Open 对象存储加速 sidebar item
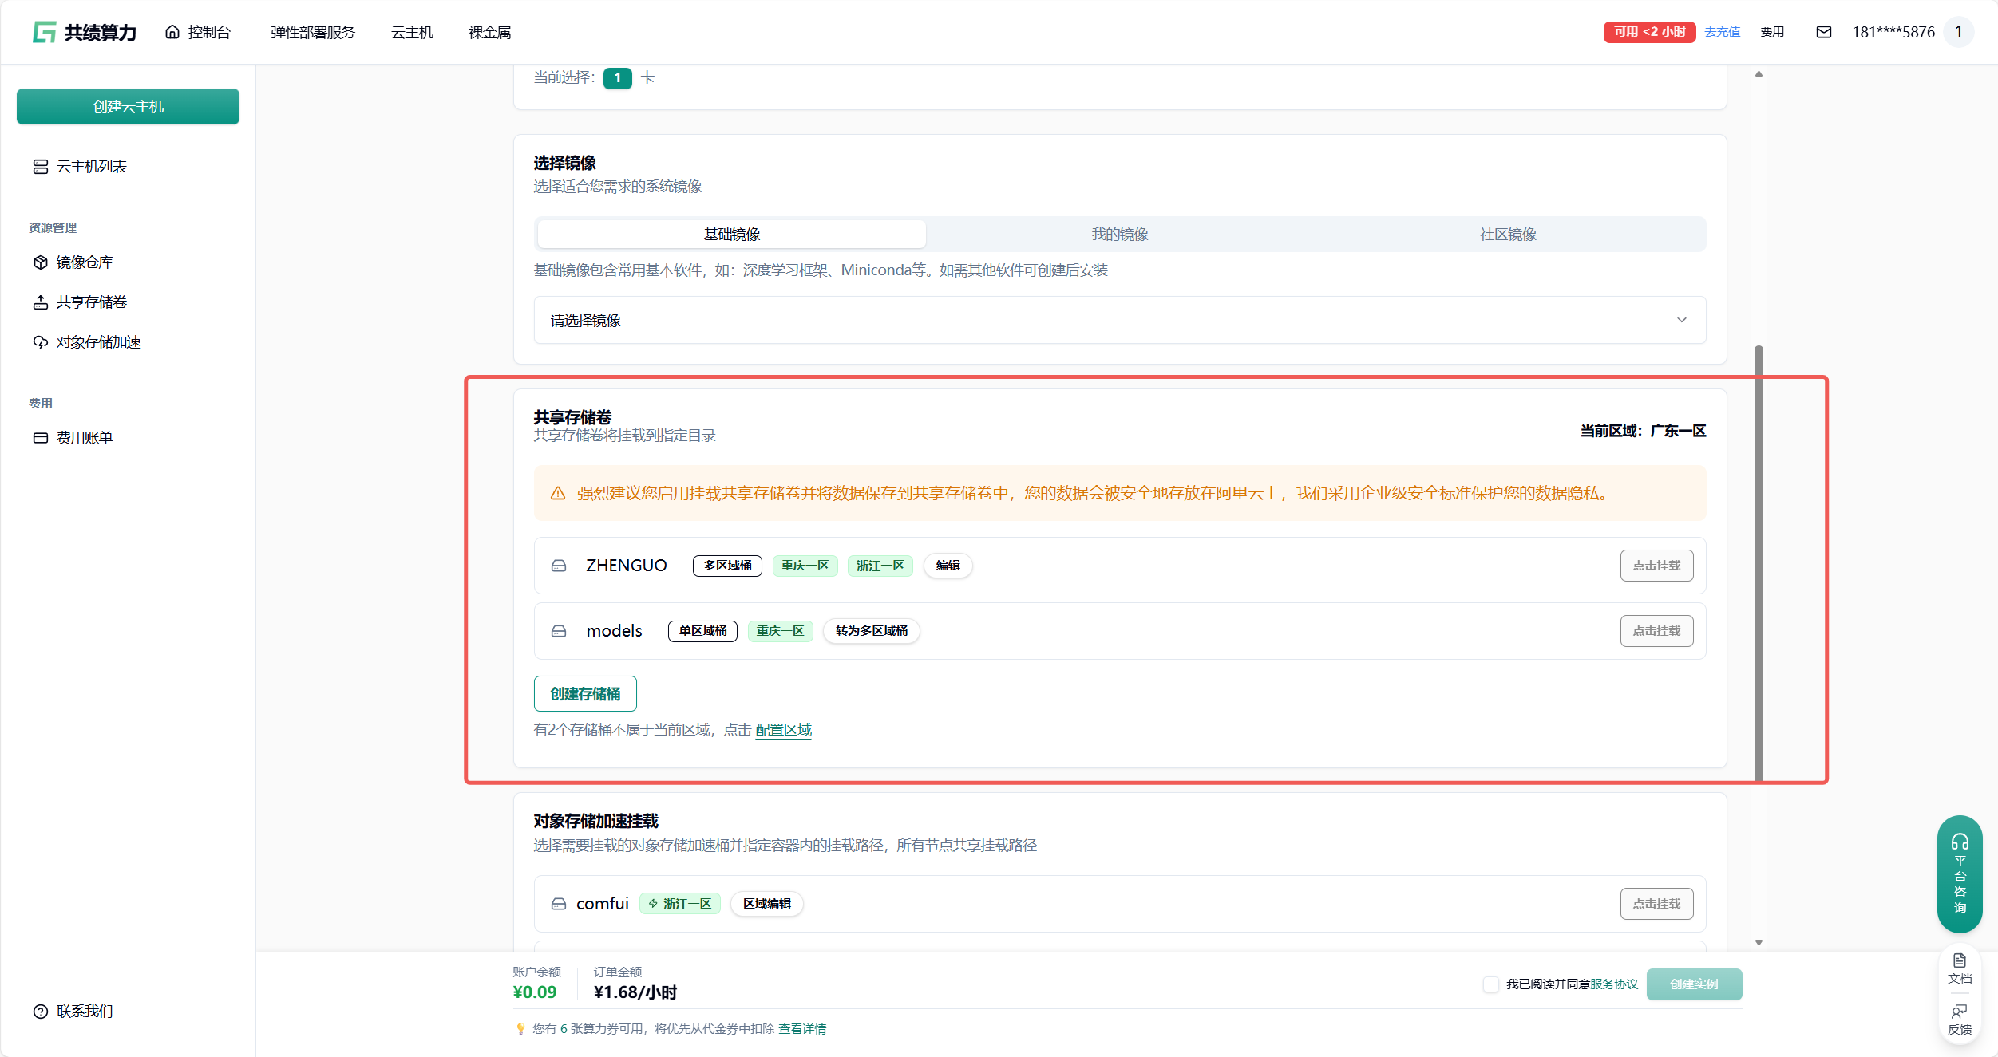Image resolution: width=1998 pixels, height=1057 pixels. click(98, 342)
